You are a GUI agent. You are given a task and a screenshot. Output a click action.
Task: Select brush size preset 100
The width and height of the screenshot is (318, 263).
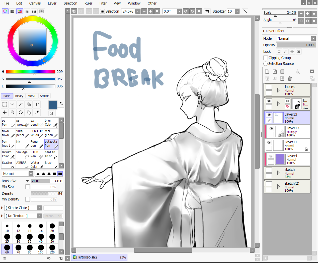tap(41, 249)
